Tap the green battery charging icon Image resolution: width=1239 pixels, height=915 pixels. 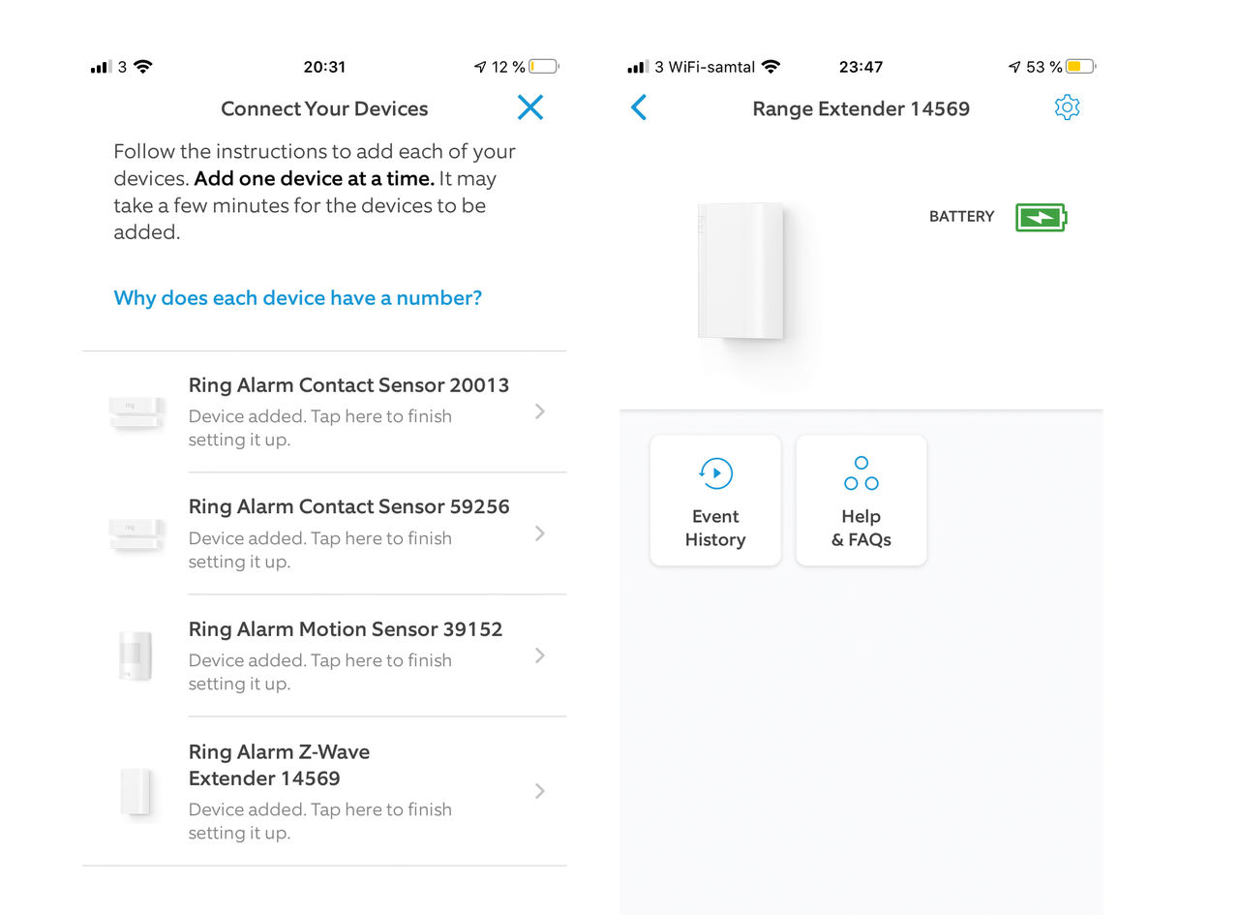tap(1041, 217)
